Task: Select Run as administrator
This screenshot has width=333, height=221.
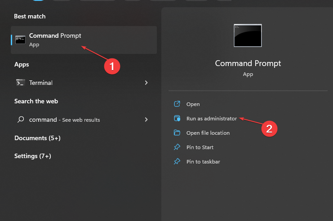Action: point(211,119)
